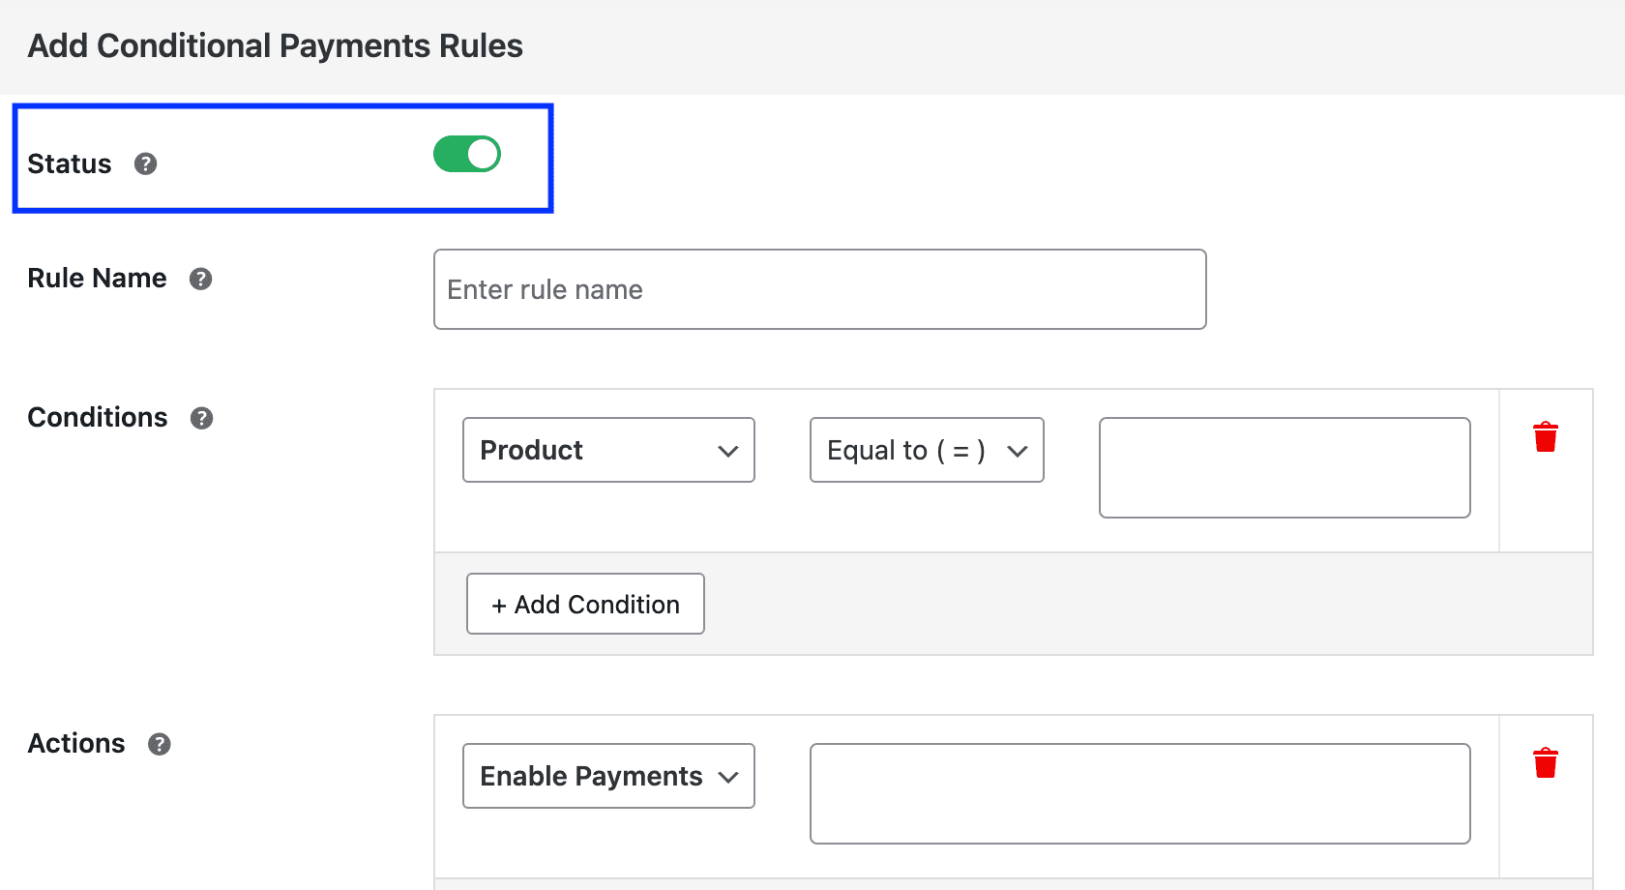1625x890 pixels.
Task: Click the Equal to dropdown chevron
Action: pyautogui.click(x=1018, y=450)
